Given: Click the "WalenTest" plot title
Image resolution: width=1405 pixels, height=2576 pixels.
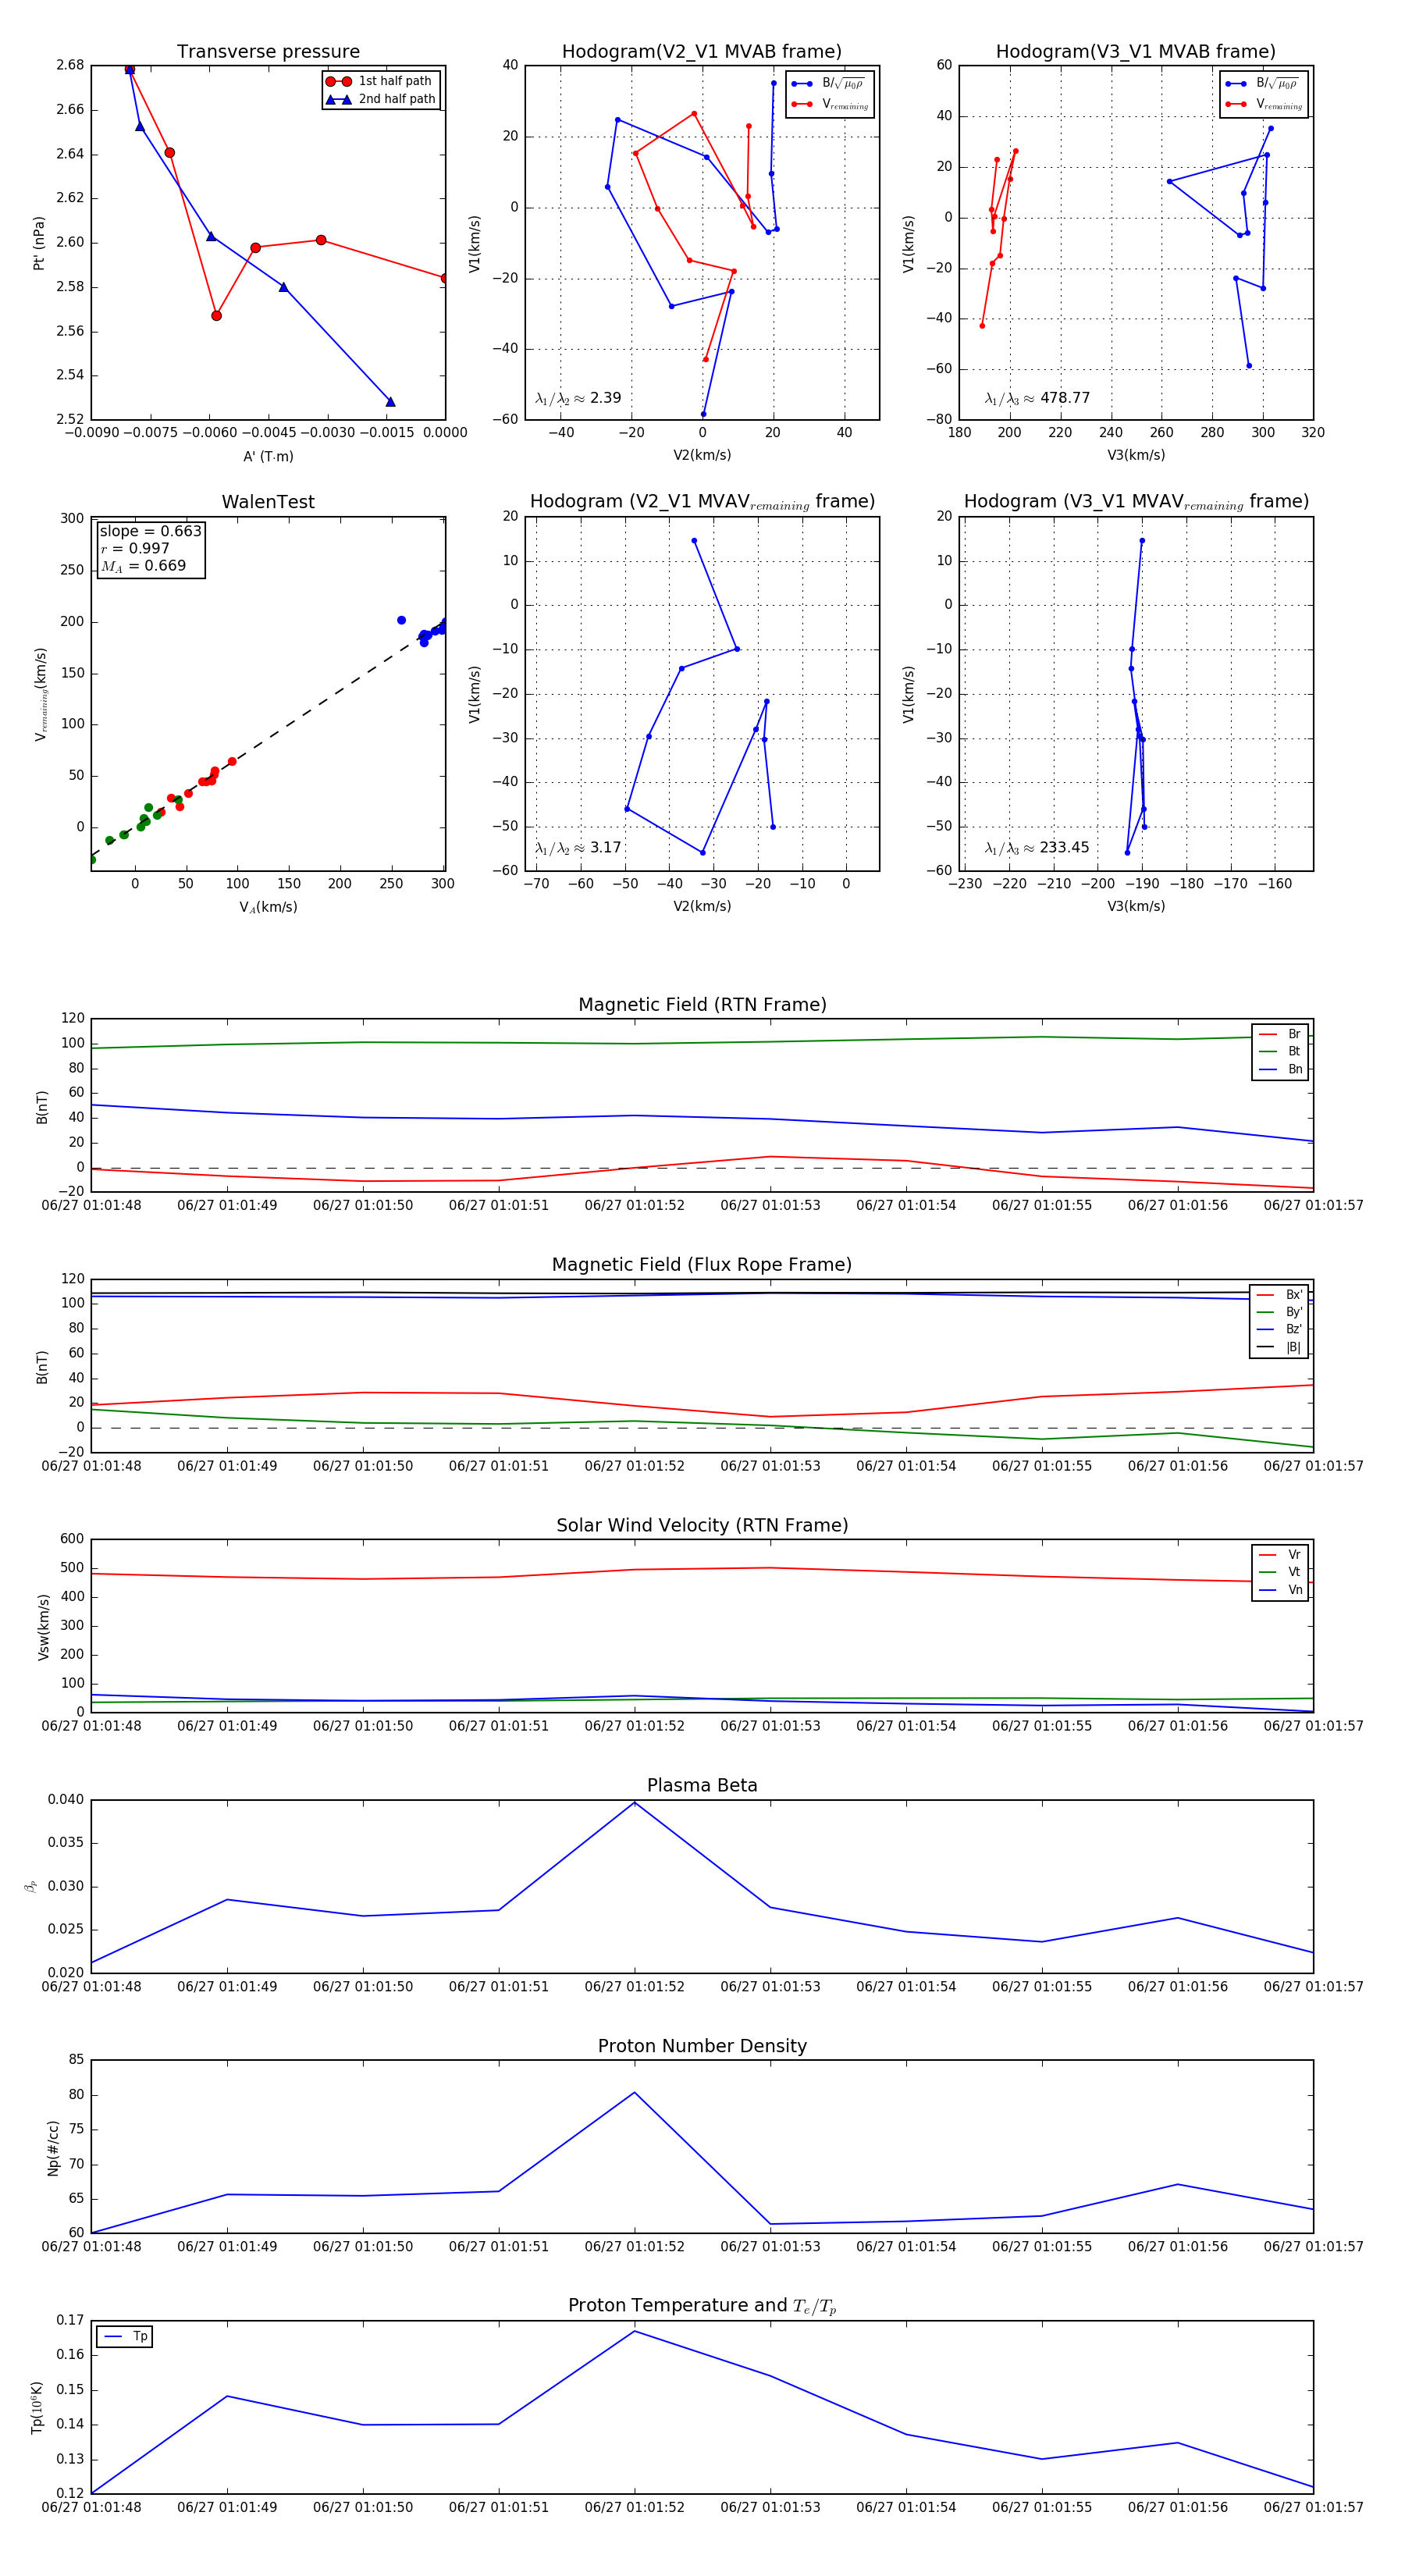Looking at the screenshot, I should point(268,502).
